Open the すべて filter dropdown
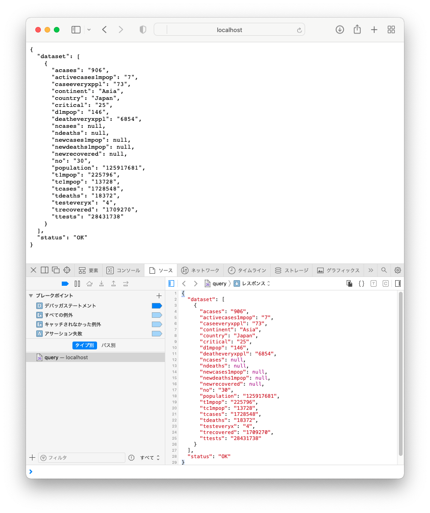 click(150, 458)
